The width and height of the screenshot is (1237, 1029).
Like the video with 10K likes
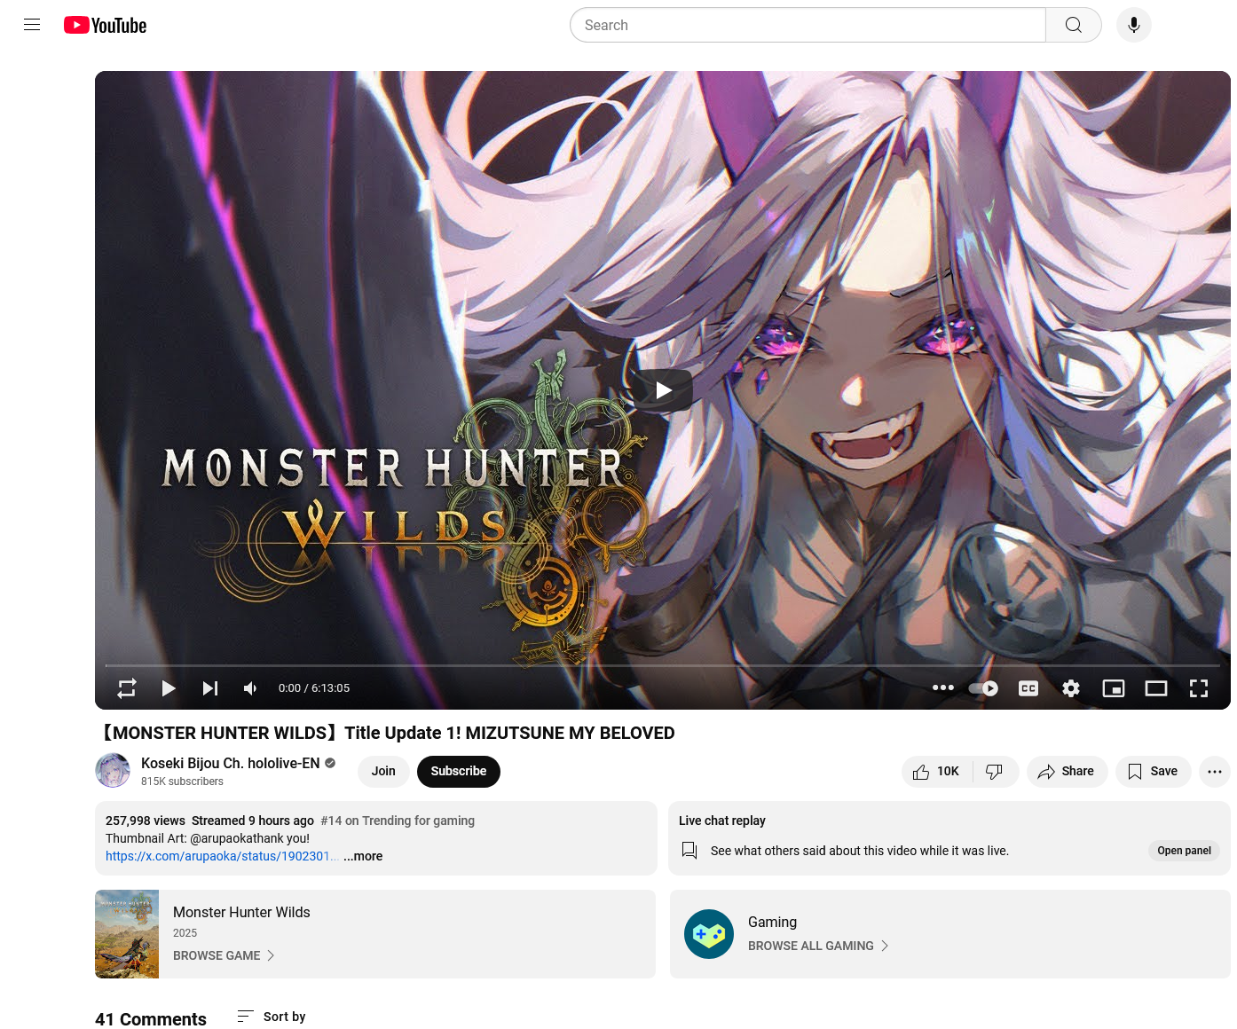tap(937, 772)
